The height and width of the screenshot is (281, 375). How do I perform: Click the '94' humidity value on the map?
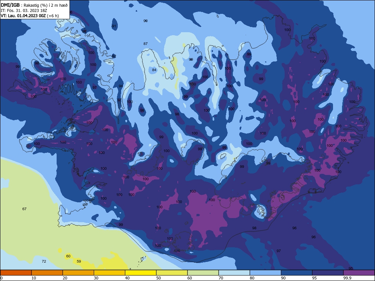[121, 86]
